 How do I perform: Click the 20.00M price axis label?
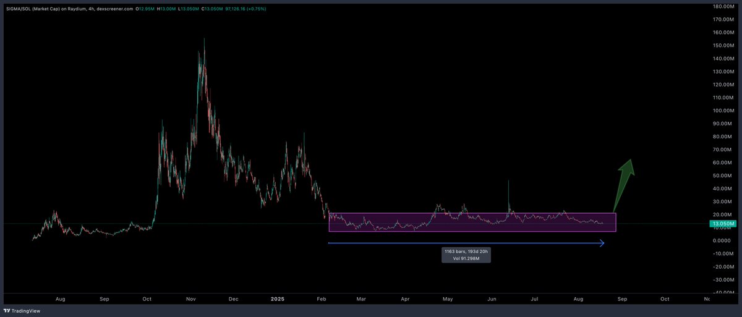721,214
